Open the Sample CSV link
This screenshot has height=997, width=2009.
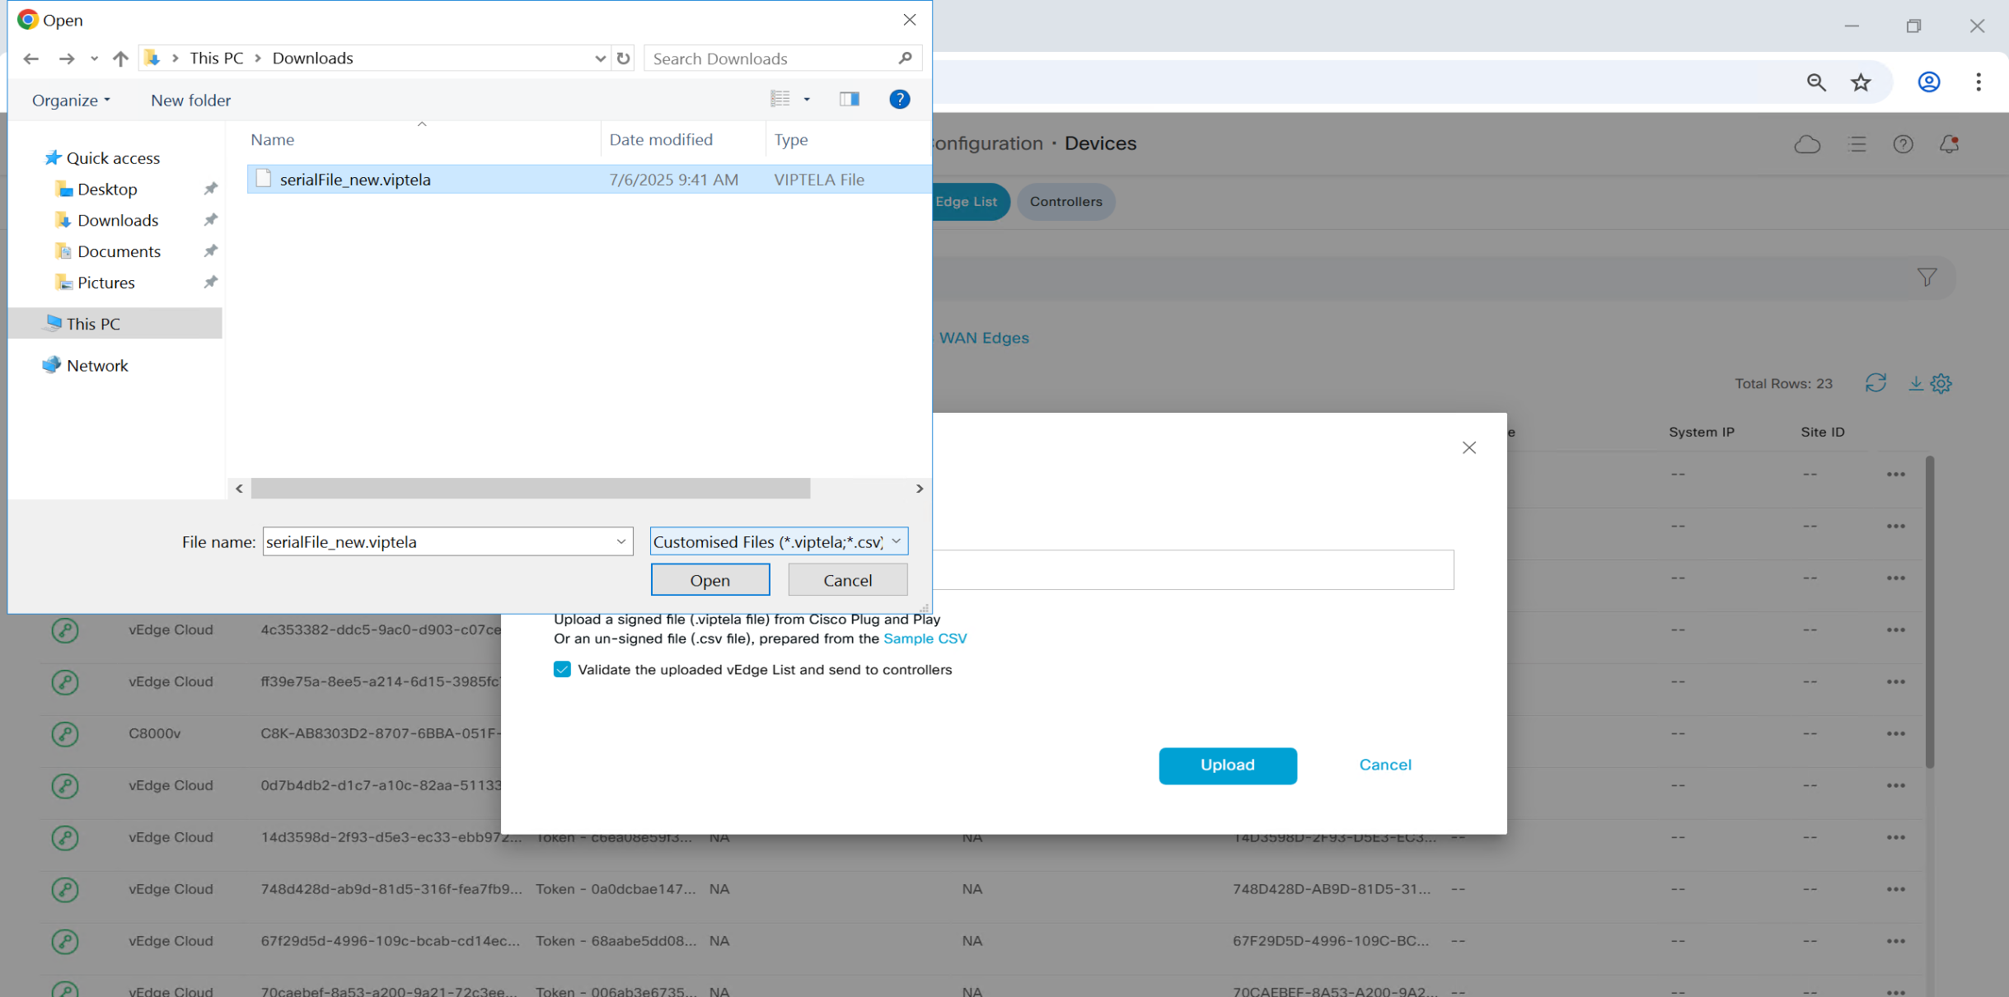[925, 639]
